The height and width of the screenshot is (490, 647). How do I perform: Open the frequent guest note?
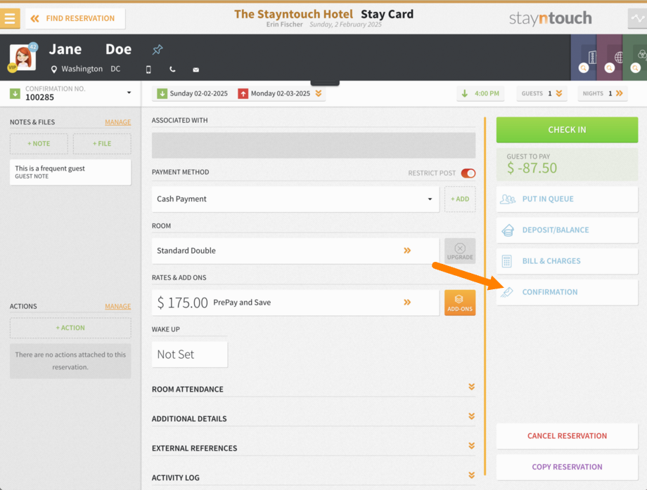[70, 172]
